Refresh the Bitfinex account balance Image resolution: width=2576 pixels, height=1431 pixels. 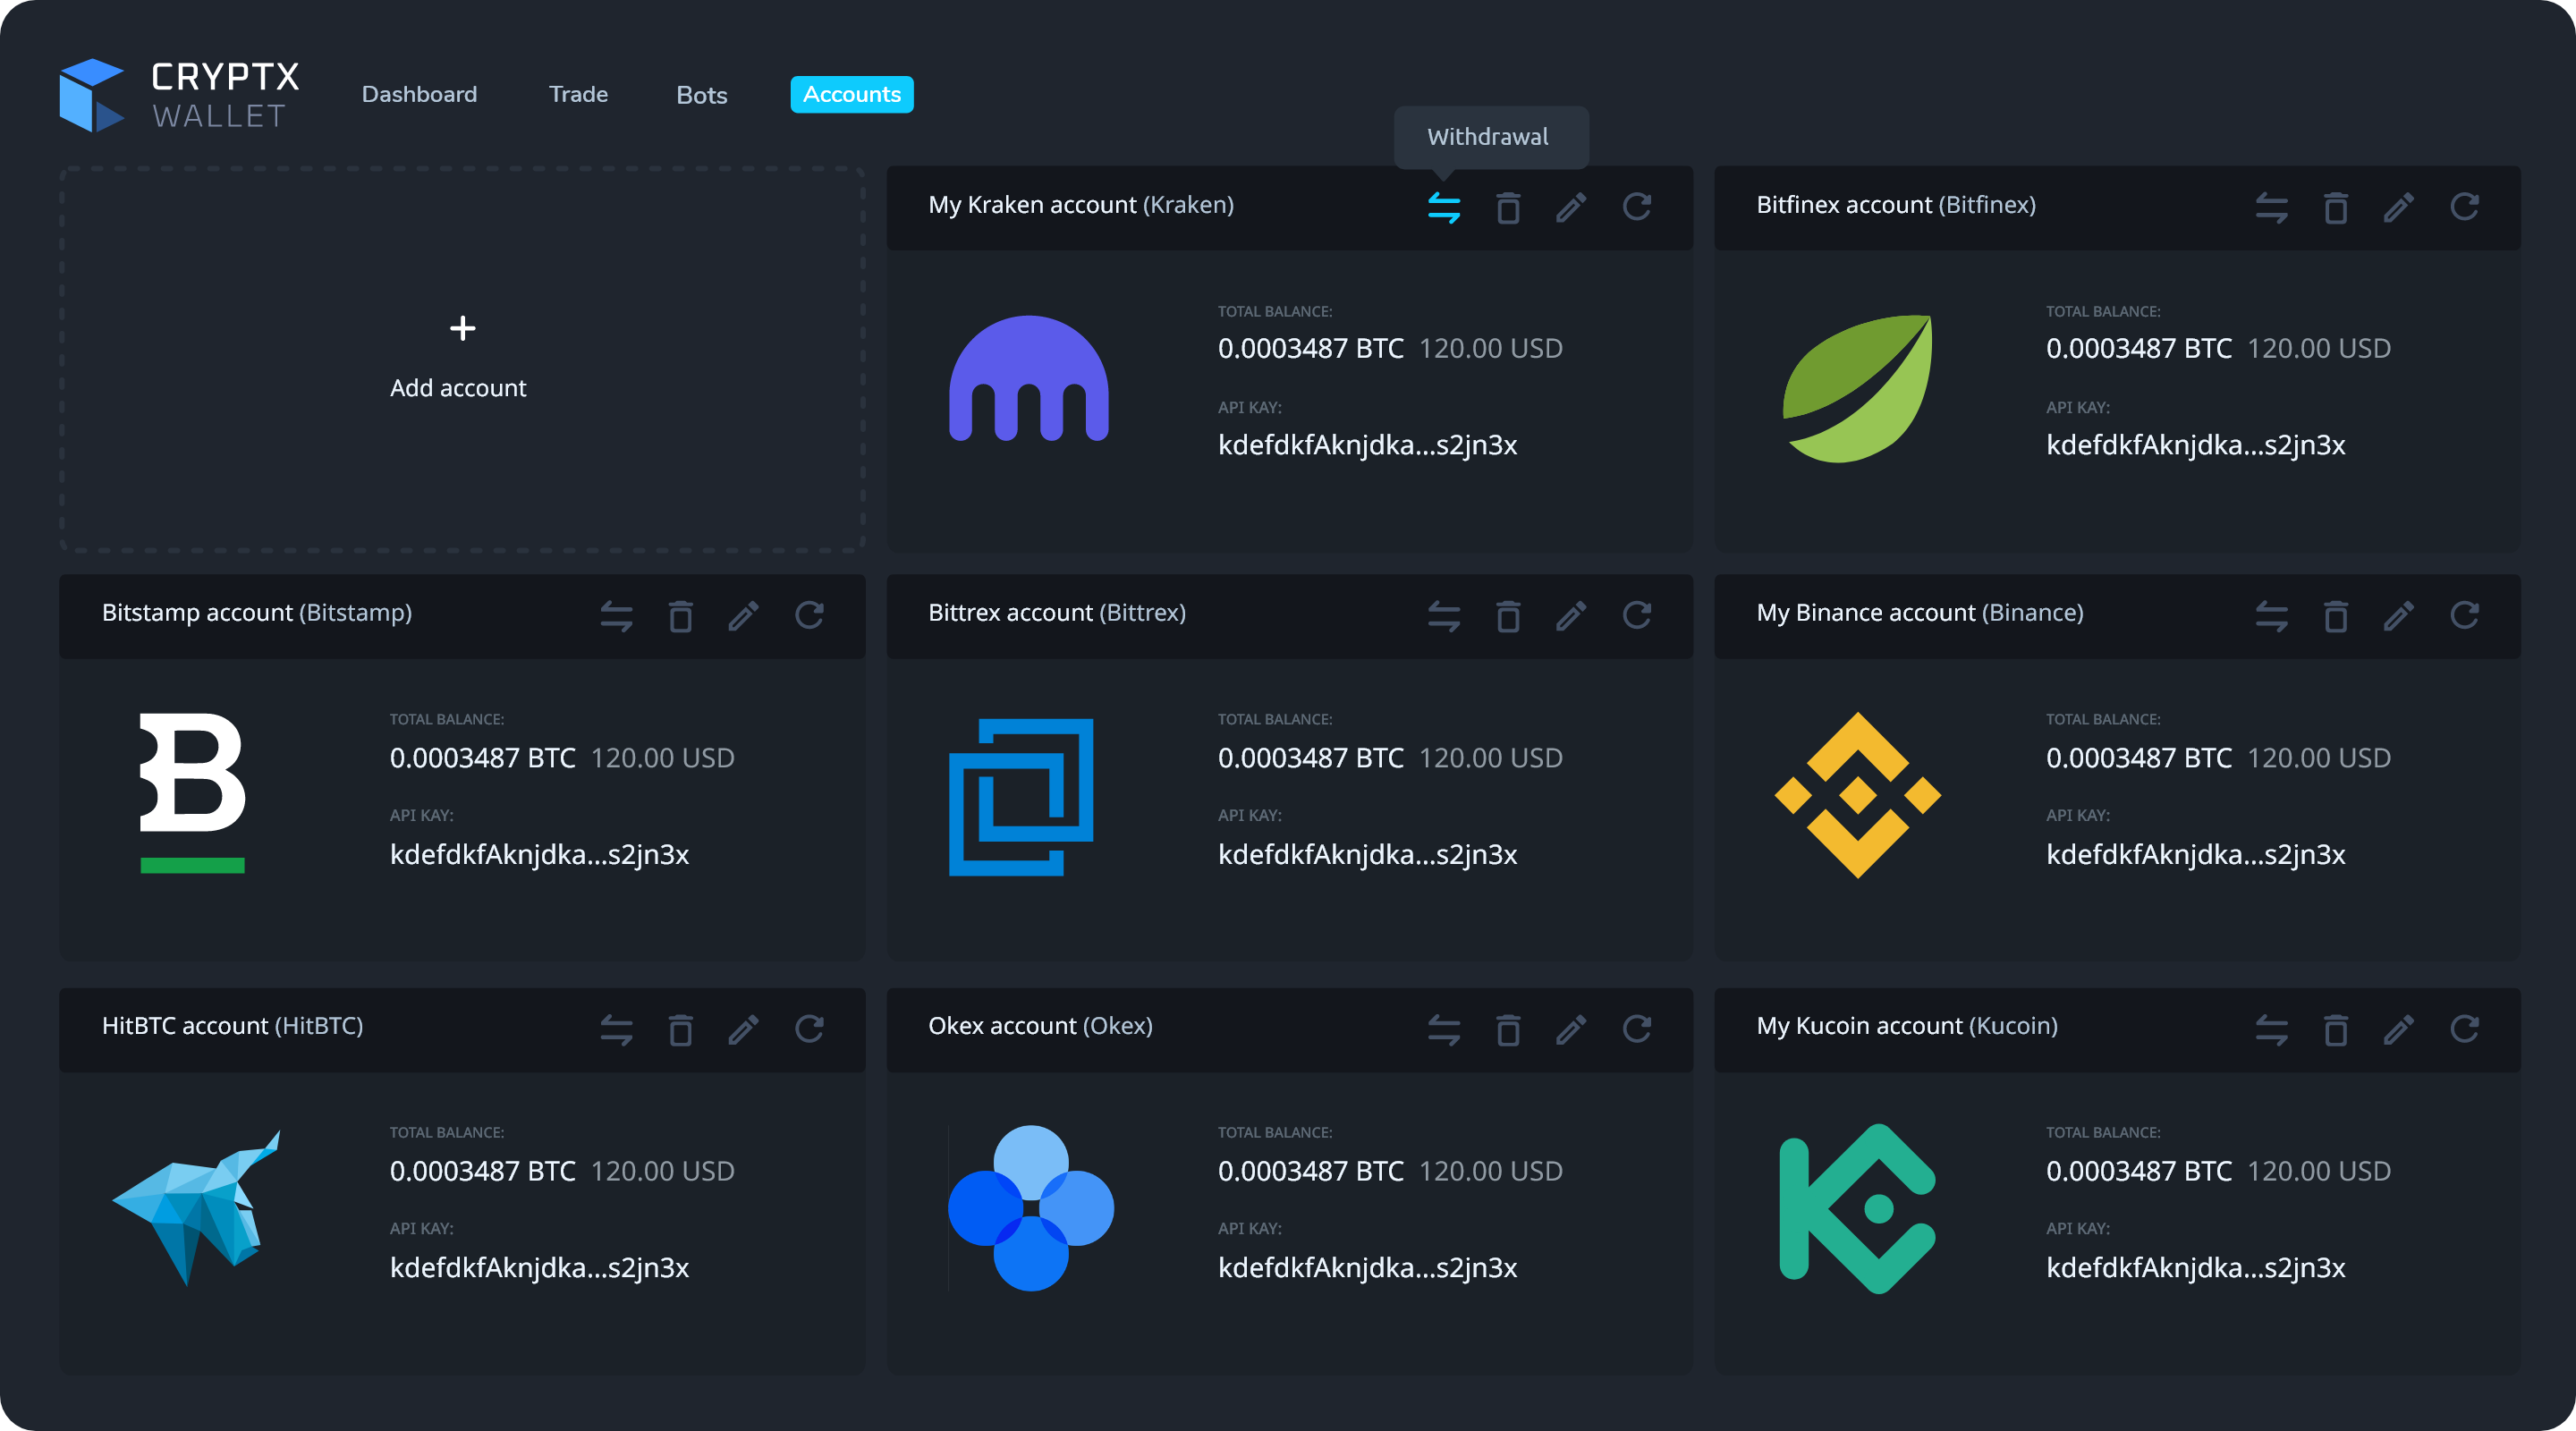pos(2465,207)
